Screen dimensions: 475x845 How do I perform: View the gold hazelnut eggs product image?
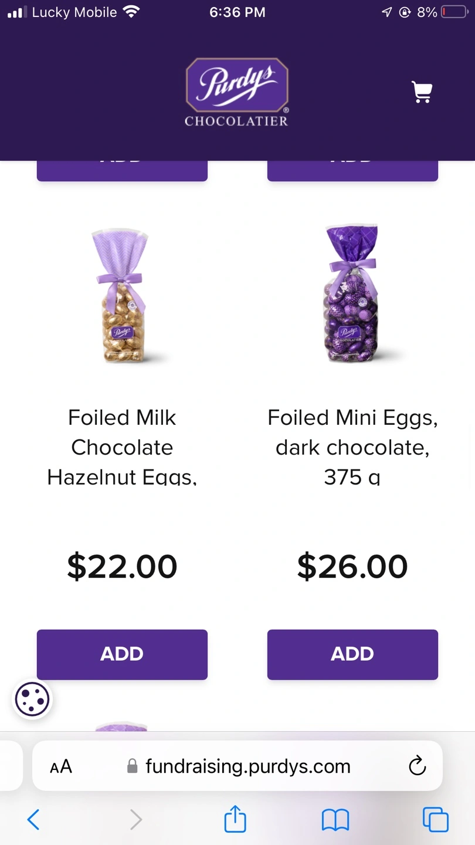pyautogui.click(x=122, y=296)
